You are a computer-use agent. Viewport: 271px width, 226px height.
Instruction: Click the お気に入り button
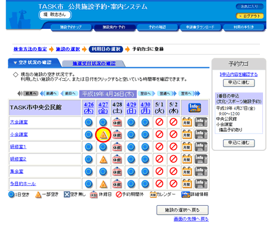pyautogui.click(x=249, y=7)
